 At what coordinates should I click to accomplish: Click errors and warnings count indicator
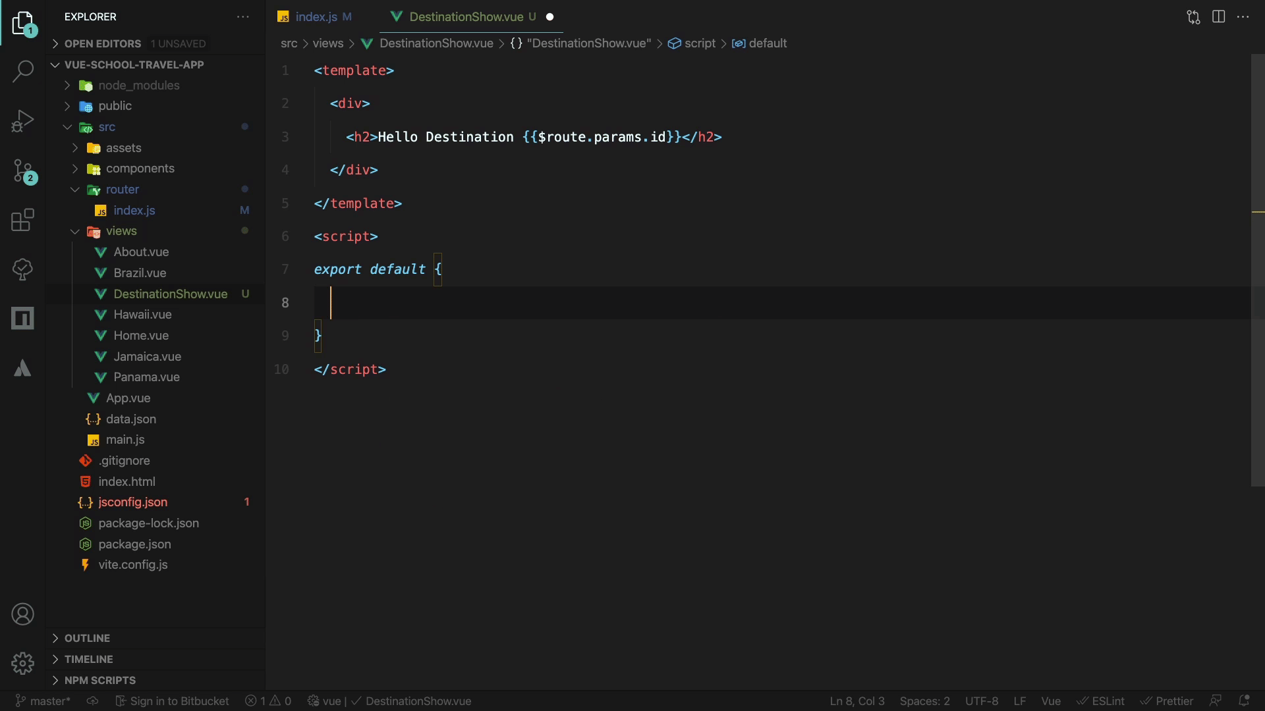268,701
